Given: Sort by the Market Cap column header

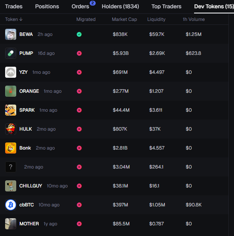Looking at the screenshot, I should point(125,19).
